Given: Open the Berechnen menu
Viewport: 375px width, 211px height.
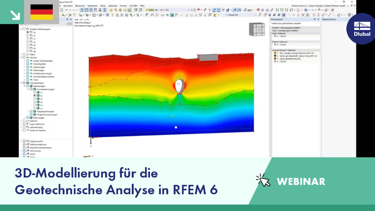Looking at the screenshot, I should point(80,6).
